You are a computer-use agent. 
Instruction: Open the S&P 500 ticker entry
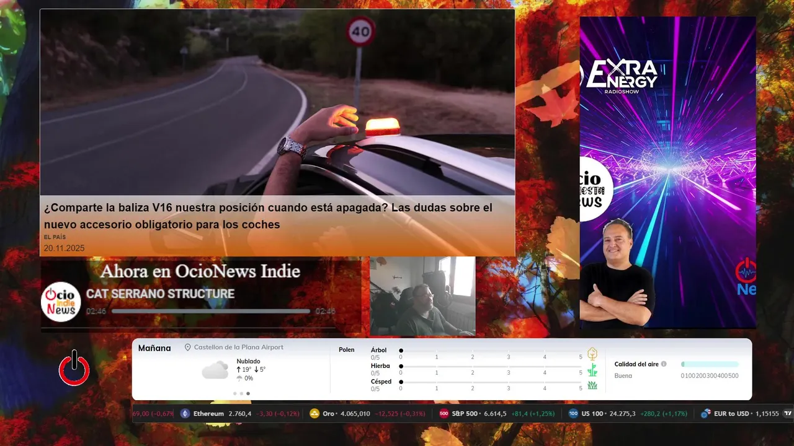point(497,414)
